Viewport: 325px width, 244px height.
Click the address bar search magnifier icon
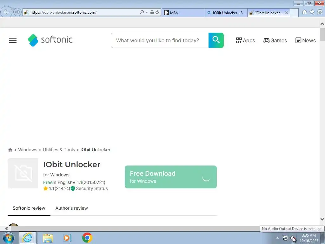pyautogui.click(x=142, y=12)
